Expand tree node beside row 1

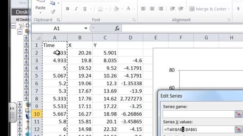pyautogui.click(x=26, y=44)
